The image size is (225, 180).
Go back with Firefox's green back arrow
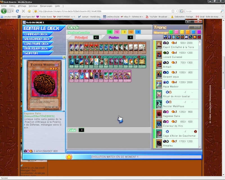[x=4, y=11]
